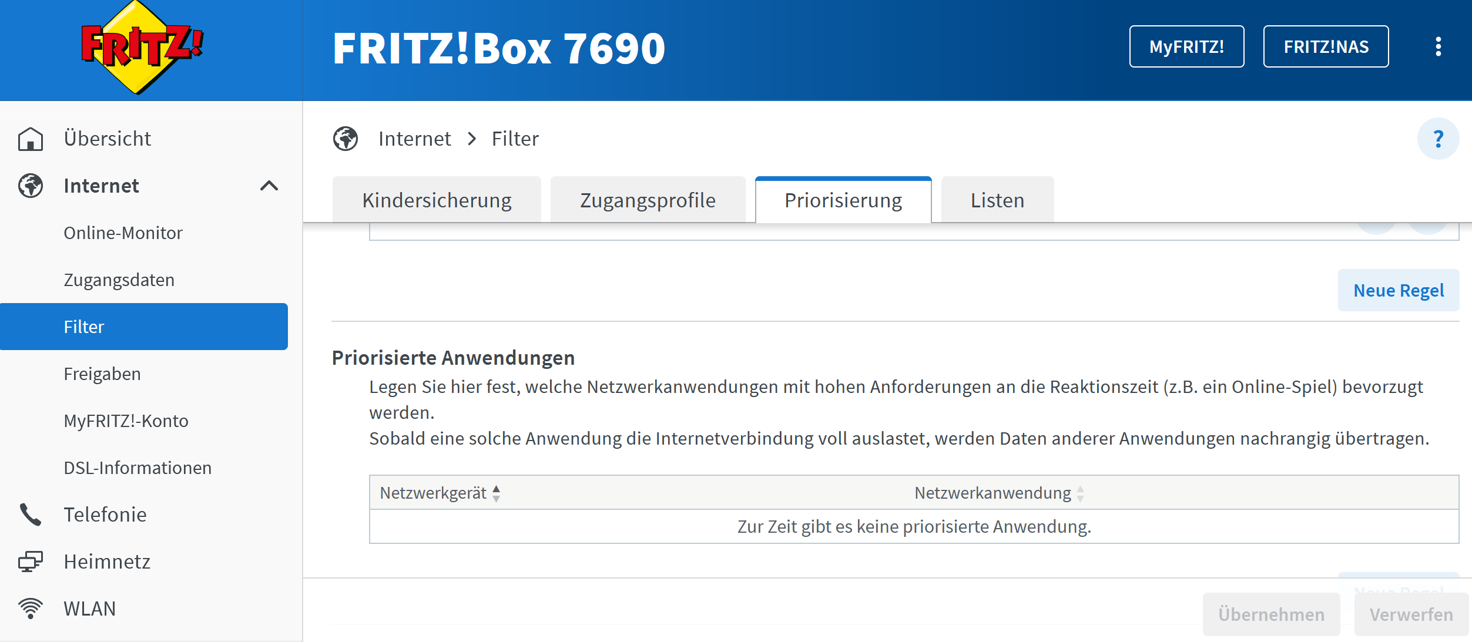Click the Neue Regel button
Screen dimensions: 1472x642
(x=1398, y=290)
